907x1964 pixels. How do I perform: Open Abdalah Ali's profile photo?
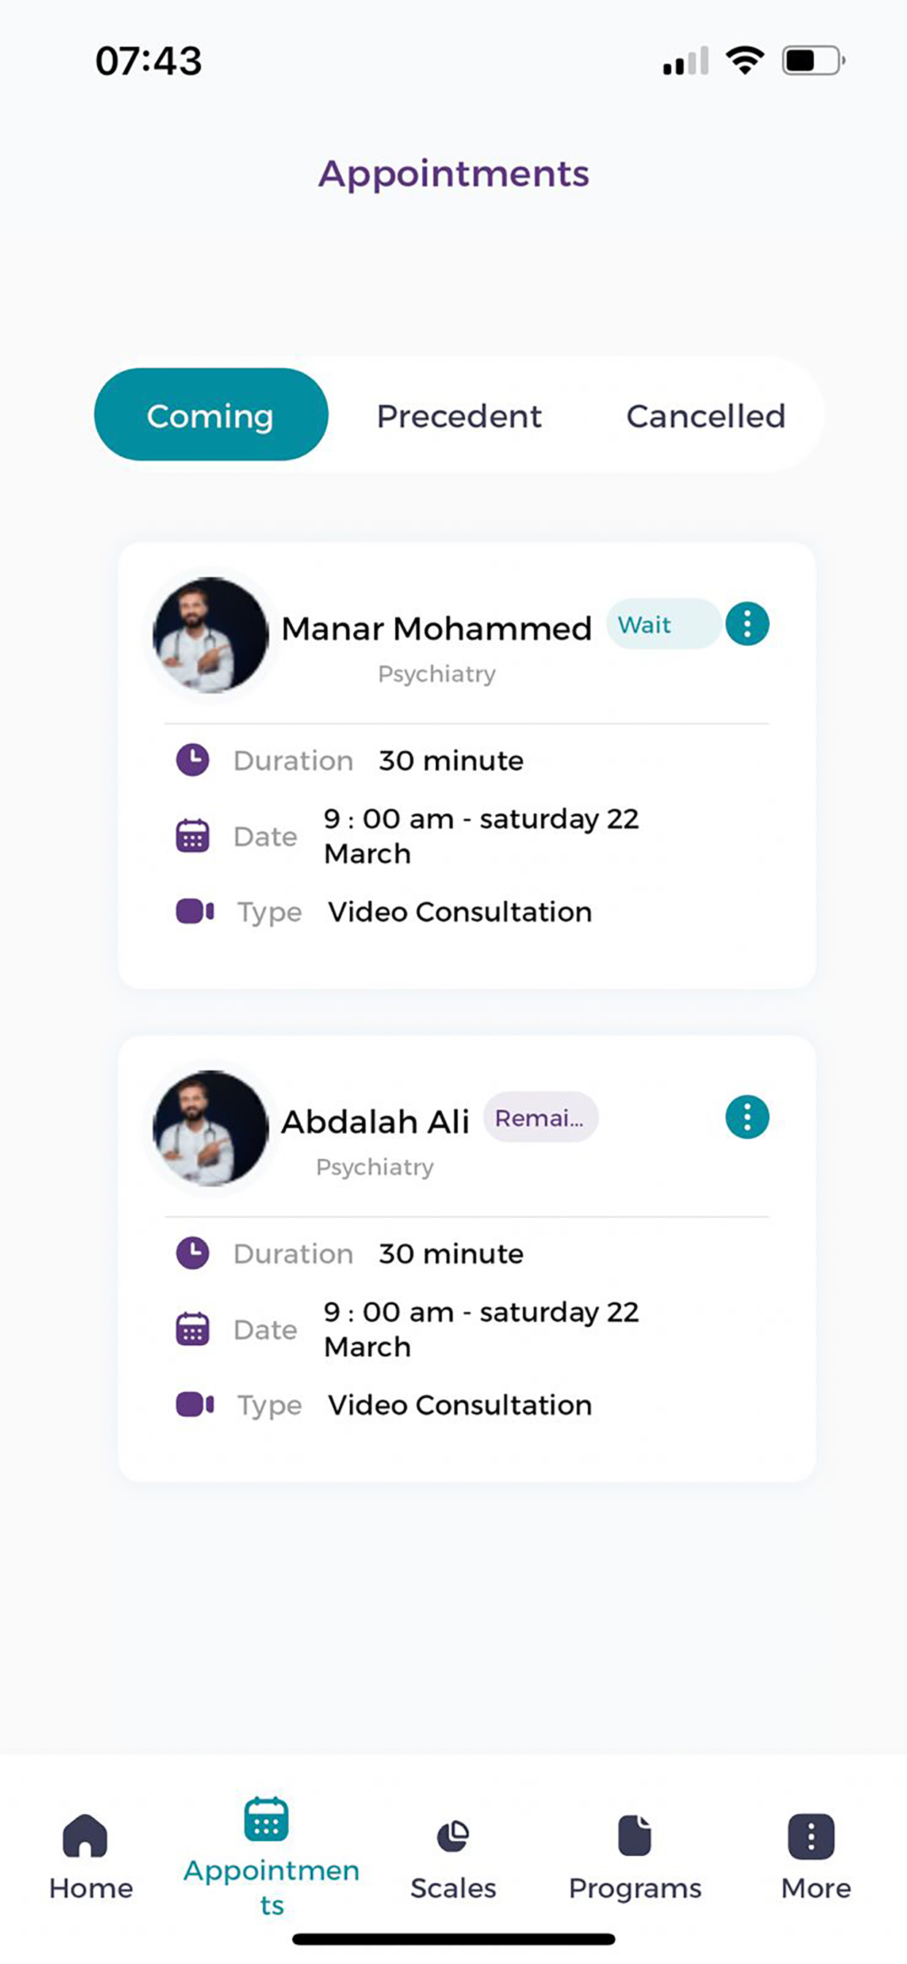pos(210,1128)
